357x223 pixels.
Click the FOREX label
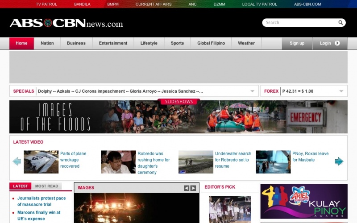[x=271, y=91]
